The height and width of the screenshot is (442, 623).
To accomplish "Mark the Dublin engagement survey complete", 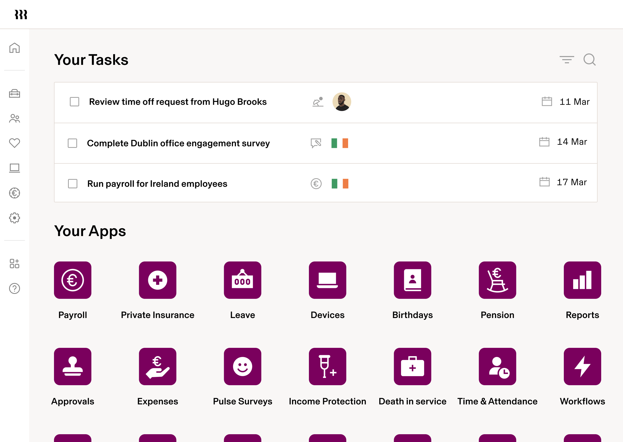I will [72, 143].
